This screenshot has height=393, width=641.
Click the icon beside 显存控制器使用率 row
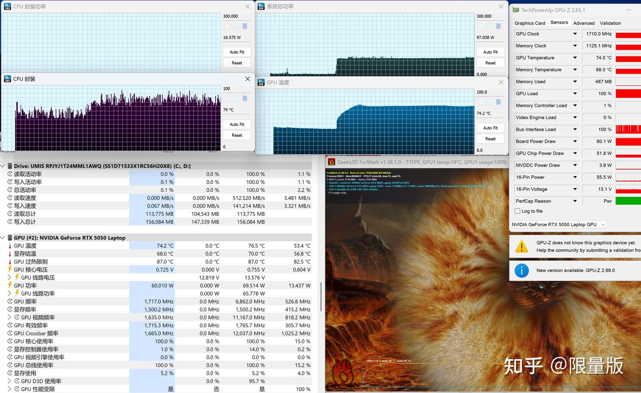(x=10, y=349)
